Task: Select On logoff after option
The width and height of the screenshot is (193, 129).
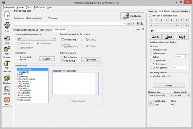Action: point(151,61)
